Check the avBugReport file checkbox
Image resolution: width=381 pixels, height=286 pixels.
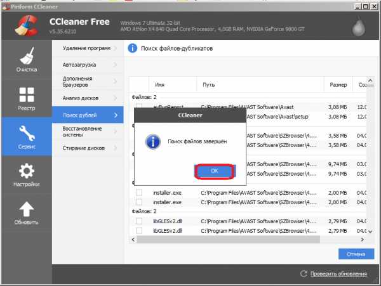(x=139, y=106)
